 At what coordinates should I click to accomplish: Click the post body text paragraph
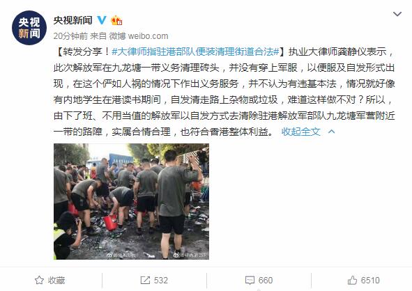click(x=224, y=92)
